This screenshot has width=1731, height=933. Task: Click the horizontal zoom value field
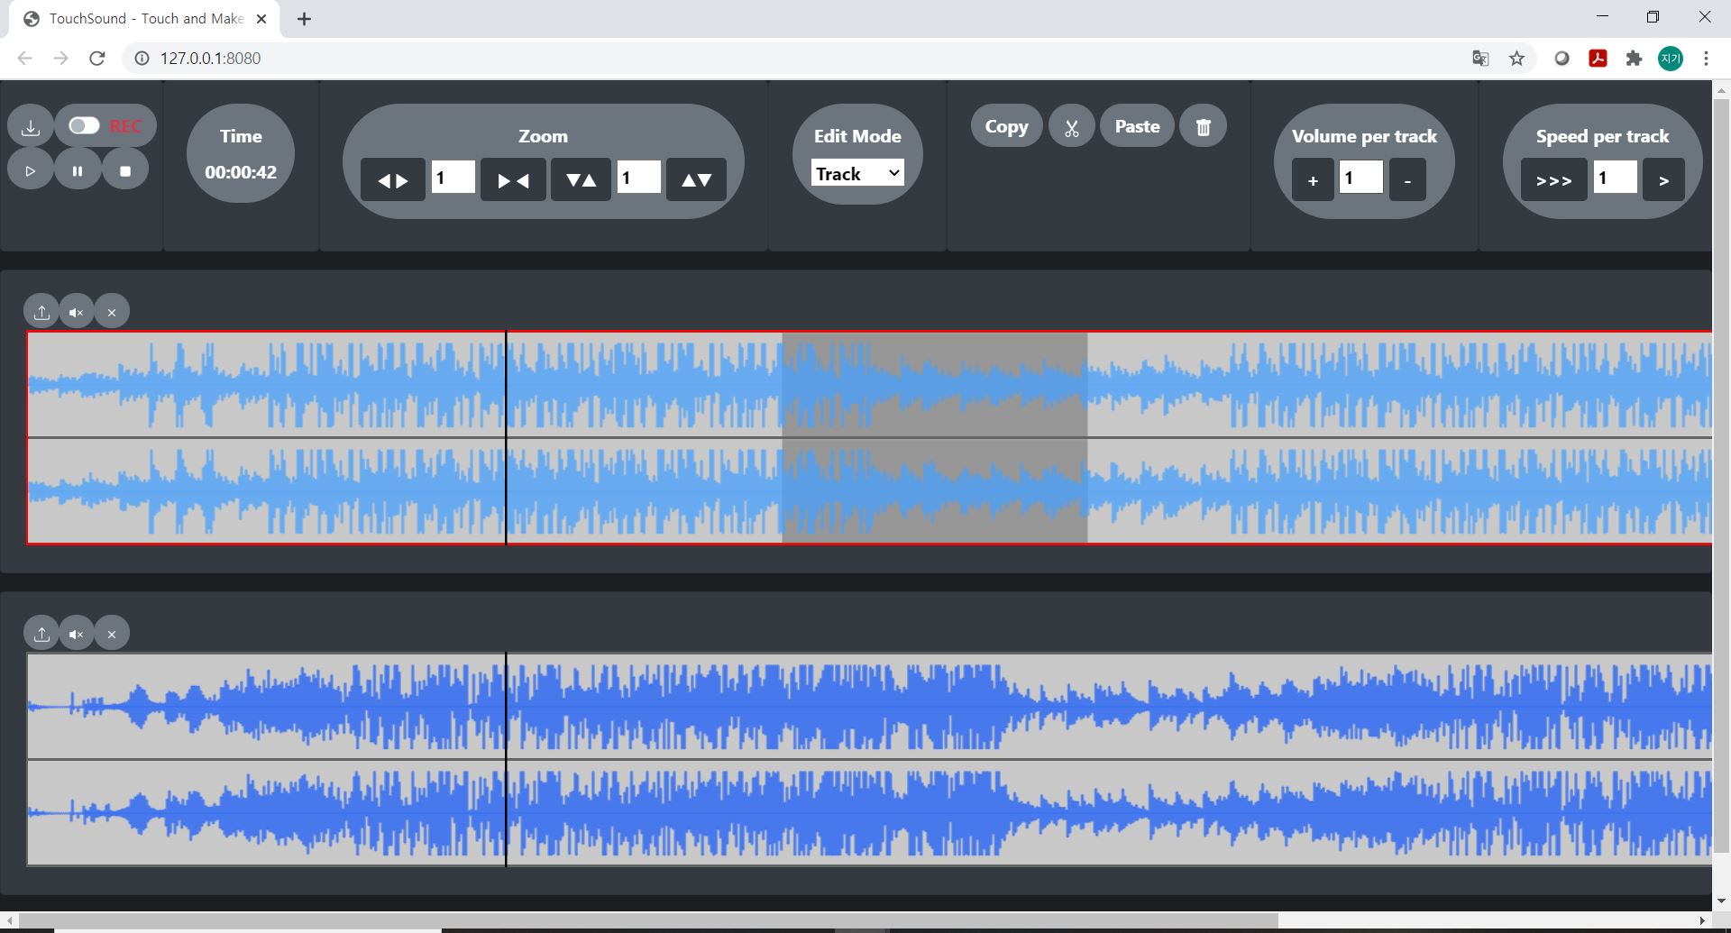[x=453, y=178]
